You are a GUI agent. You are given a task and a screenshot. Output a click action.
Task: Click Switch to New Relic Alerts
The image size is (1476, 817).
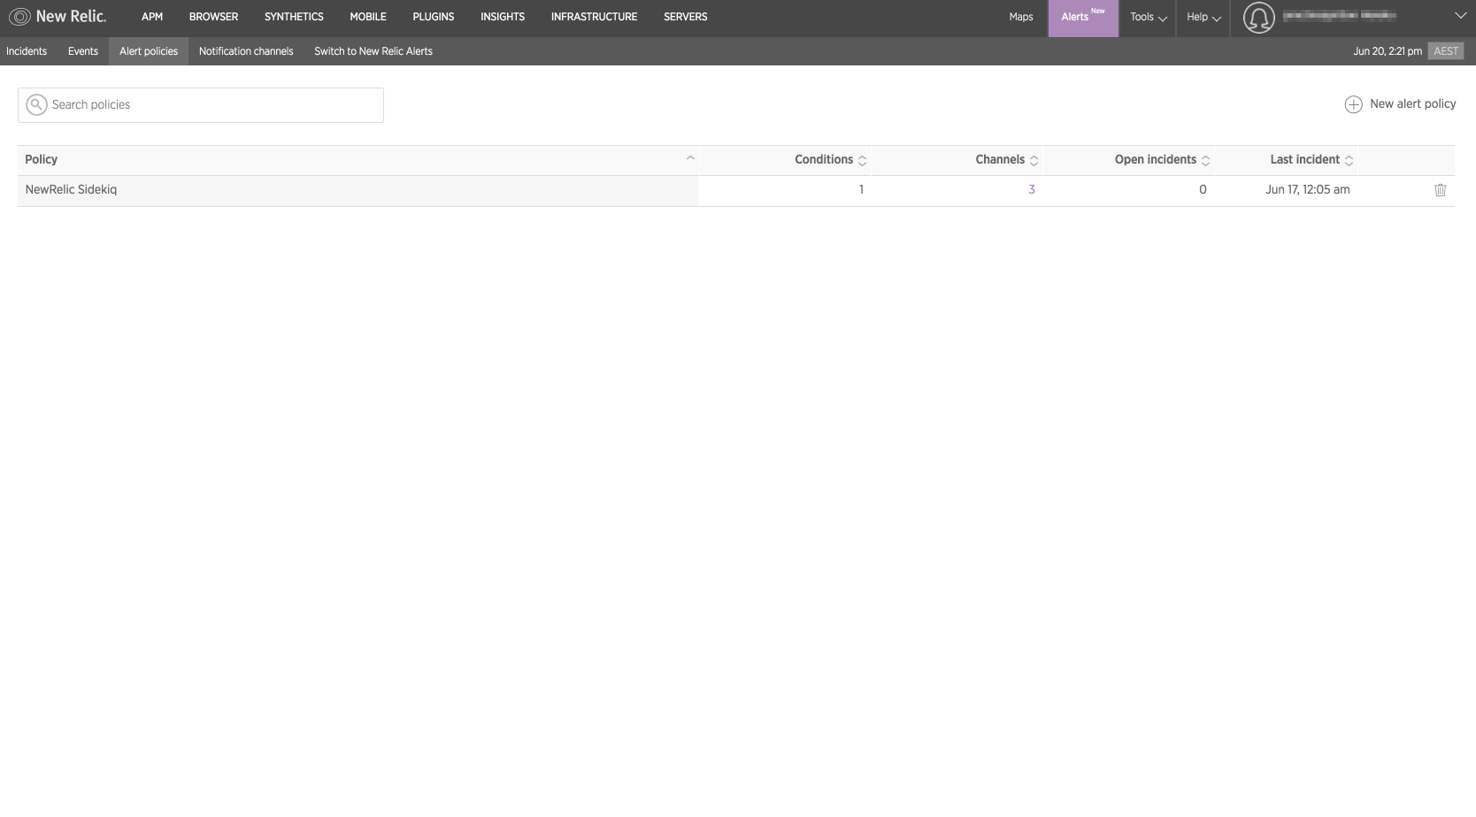coord(373,51)
